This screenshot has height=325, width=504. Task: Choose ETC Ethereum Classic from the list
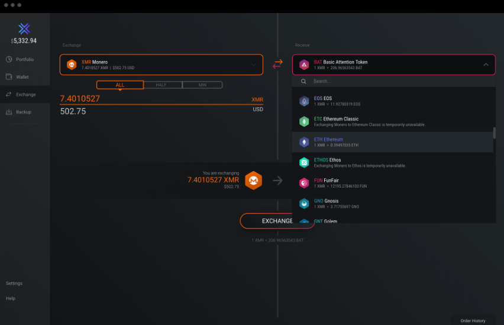click(x=392, y=121)
